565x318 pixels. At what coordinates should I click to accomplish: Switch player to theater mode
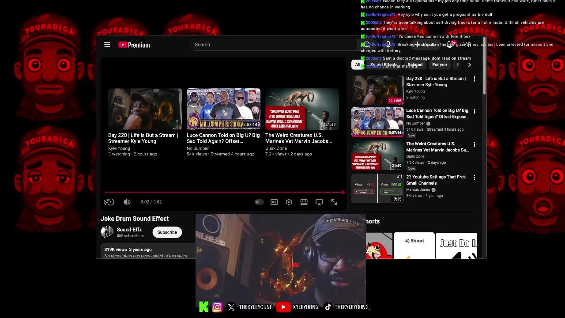(304, 202)
